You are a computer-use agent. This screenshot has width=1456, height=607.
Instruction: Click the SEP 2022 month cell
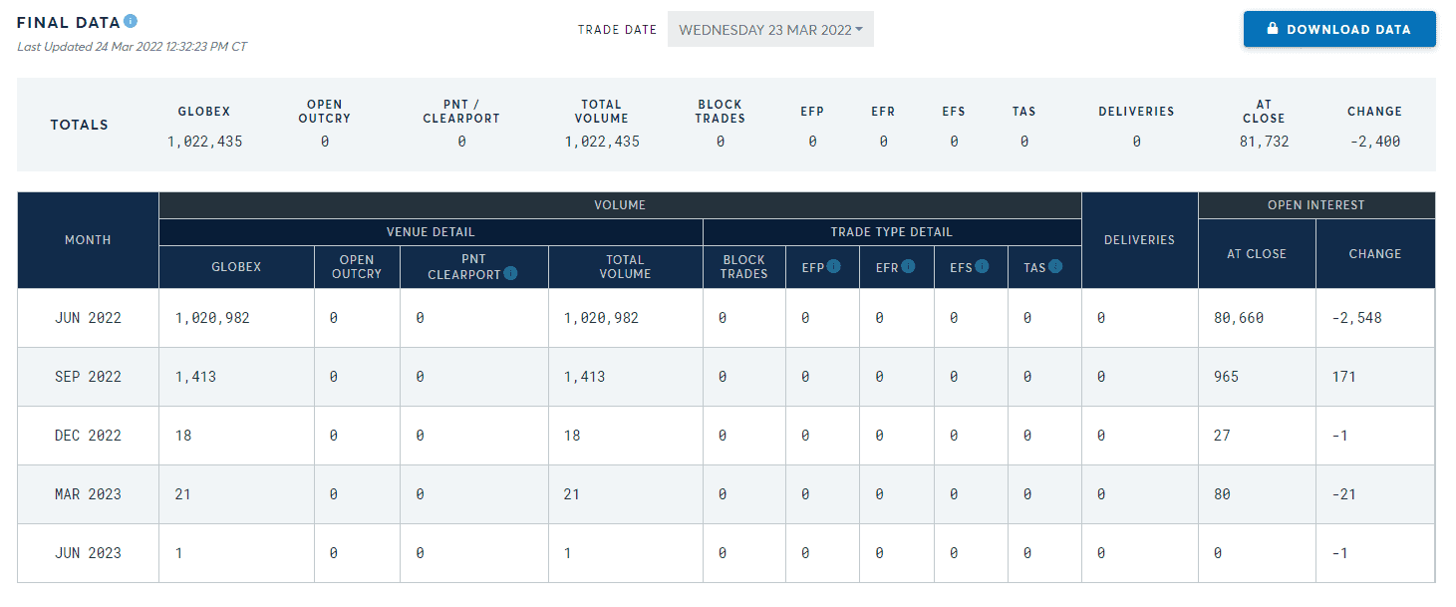[88, 377]
